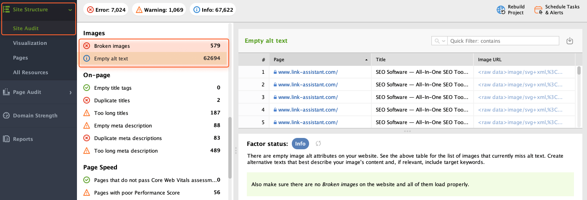
Task: Click the Reports icon
Action: (x=6, y=139)
